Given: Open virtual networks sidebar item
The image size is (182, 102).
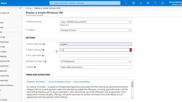Looking at the screenshot, I should [x=4, y=80].
